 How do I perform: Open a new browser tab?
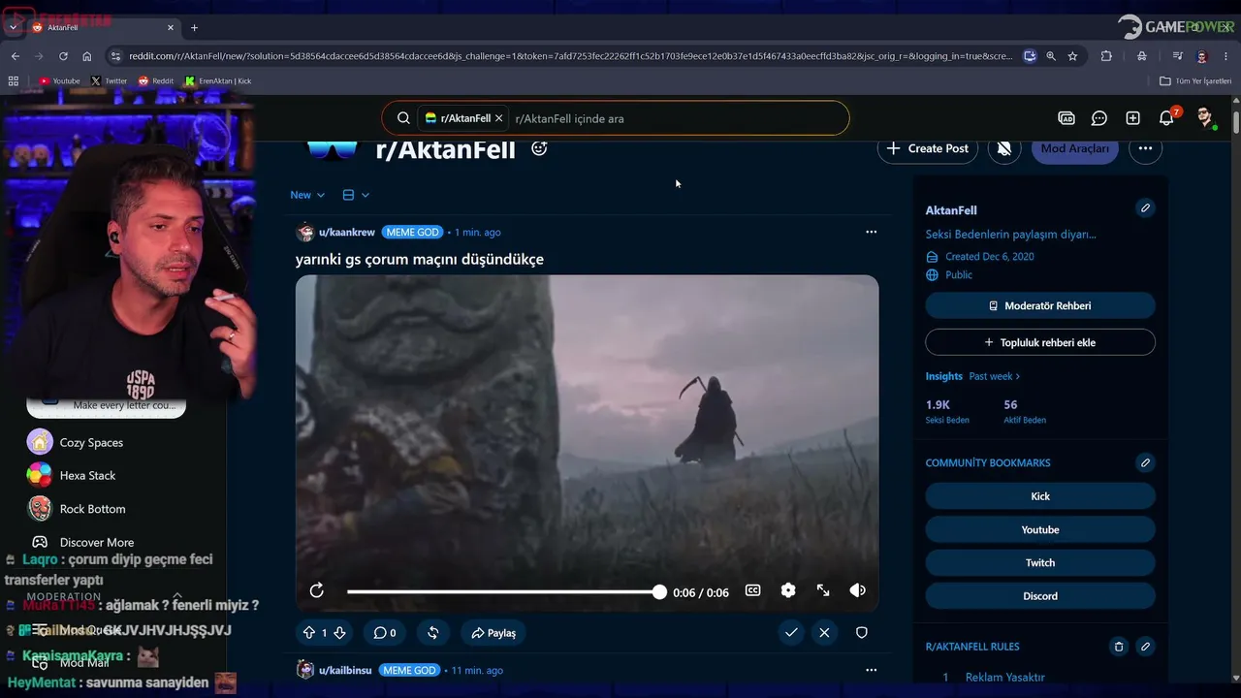point(194,27)
